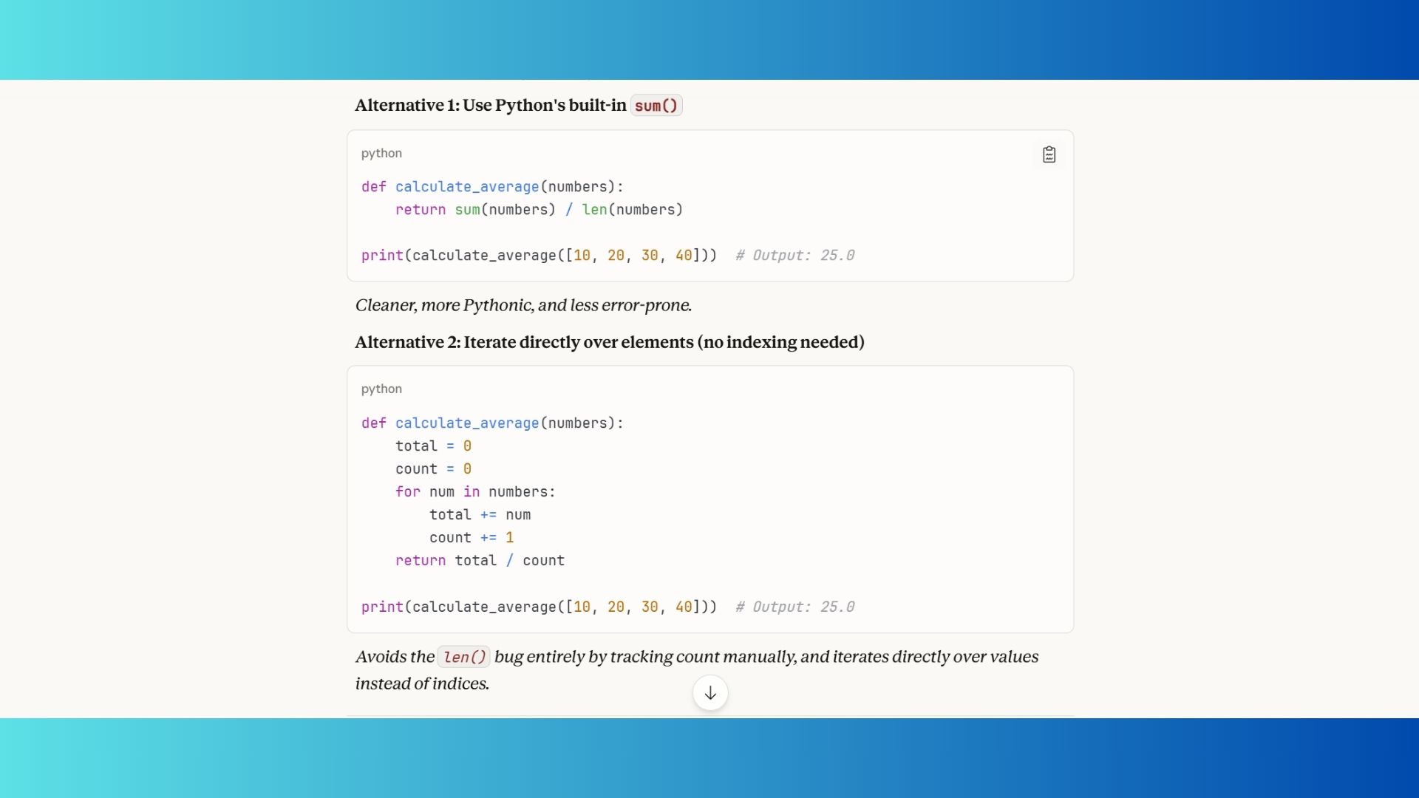1419x798 pixels.
Task: Click the Alternative 1 heading text
Action: click(490, 106)
